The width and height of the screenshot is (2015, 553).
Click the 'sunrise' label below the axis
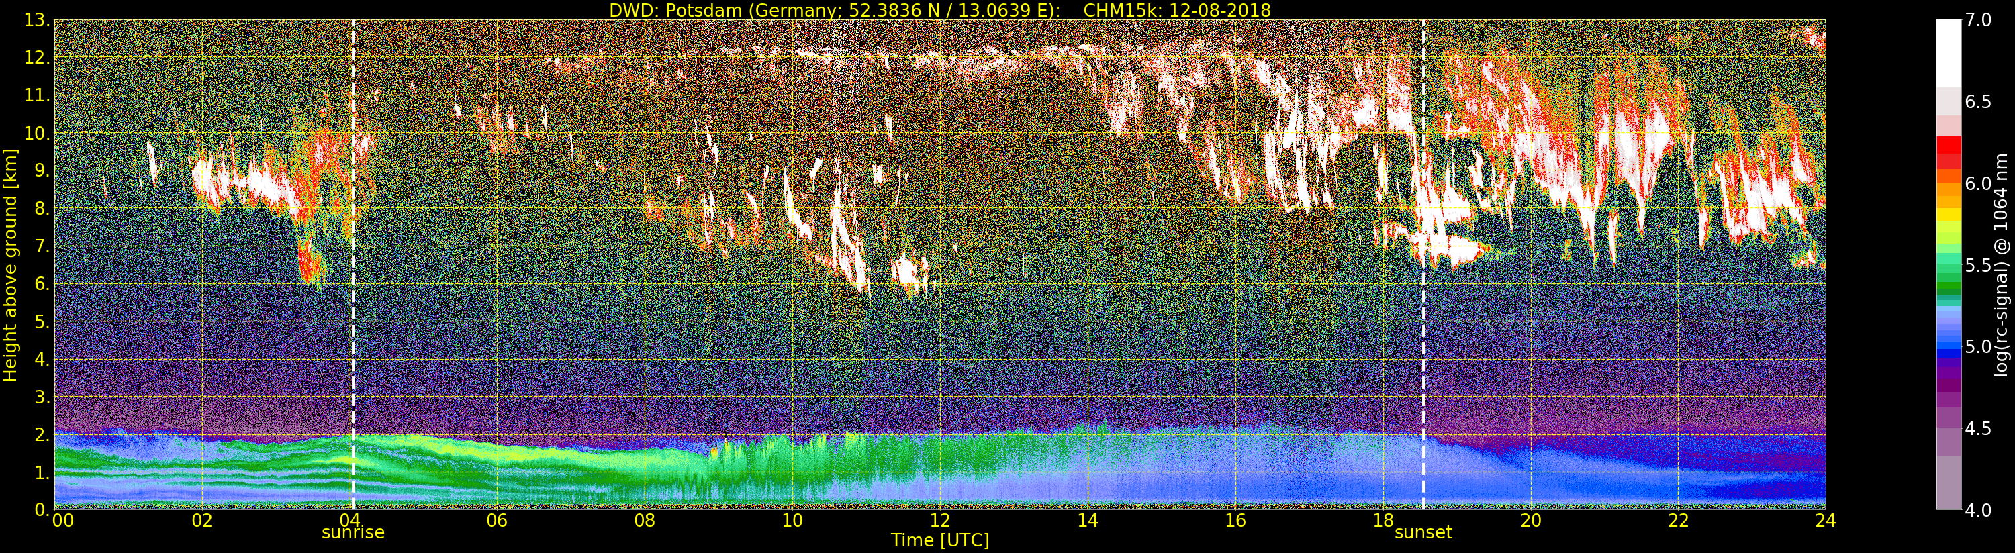click(x=353, y=533)
